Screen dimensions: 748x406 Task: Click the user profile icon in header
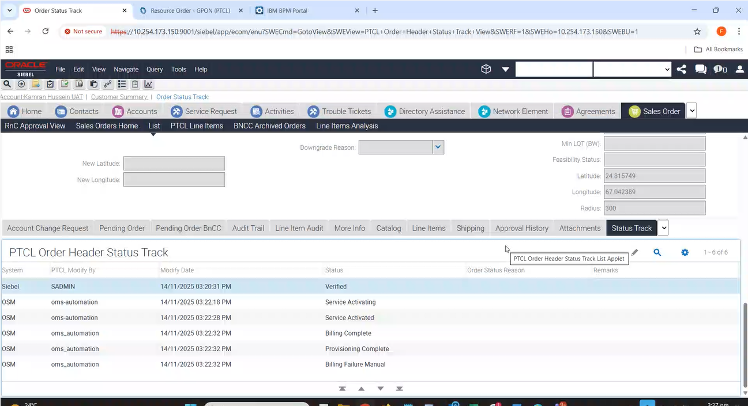(739, 69)
